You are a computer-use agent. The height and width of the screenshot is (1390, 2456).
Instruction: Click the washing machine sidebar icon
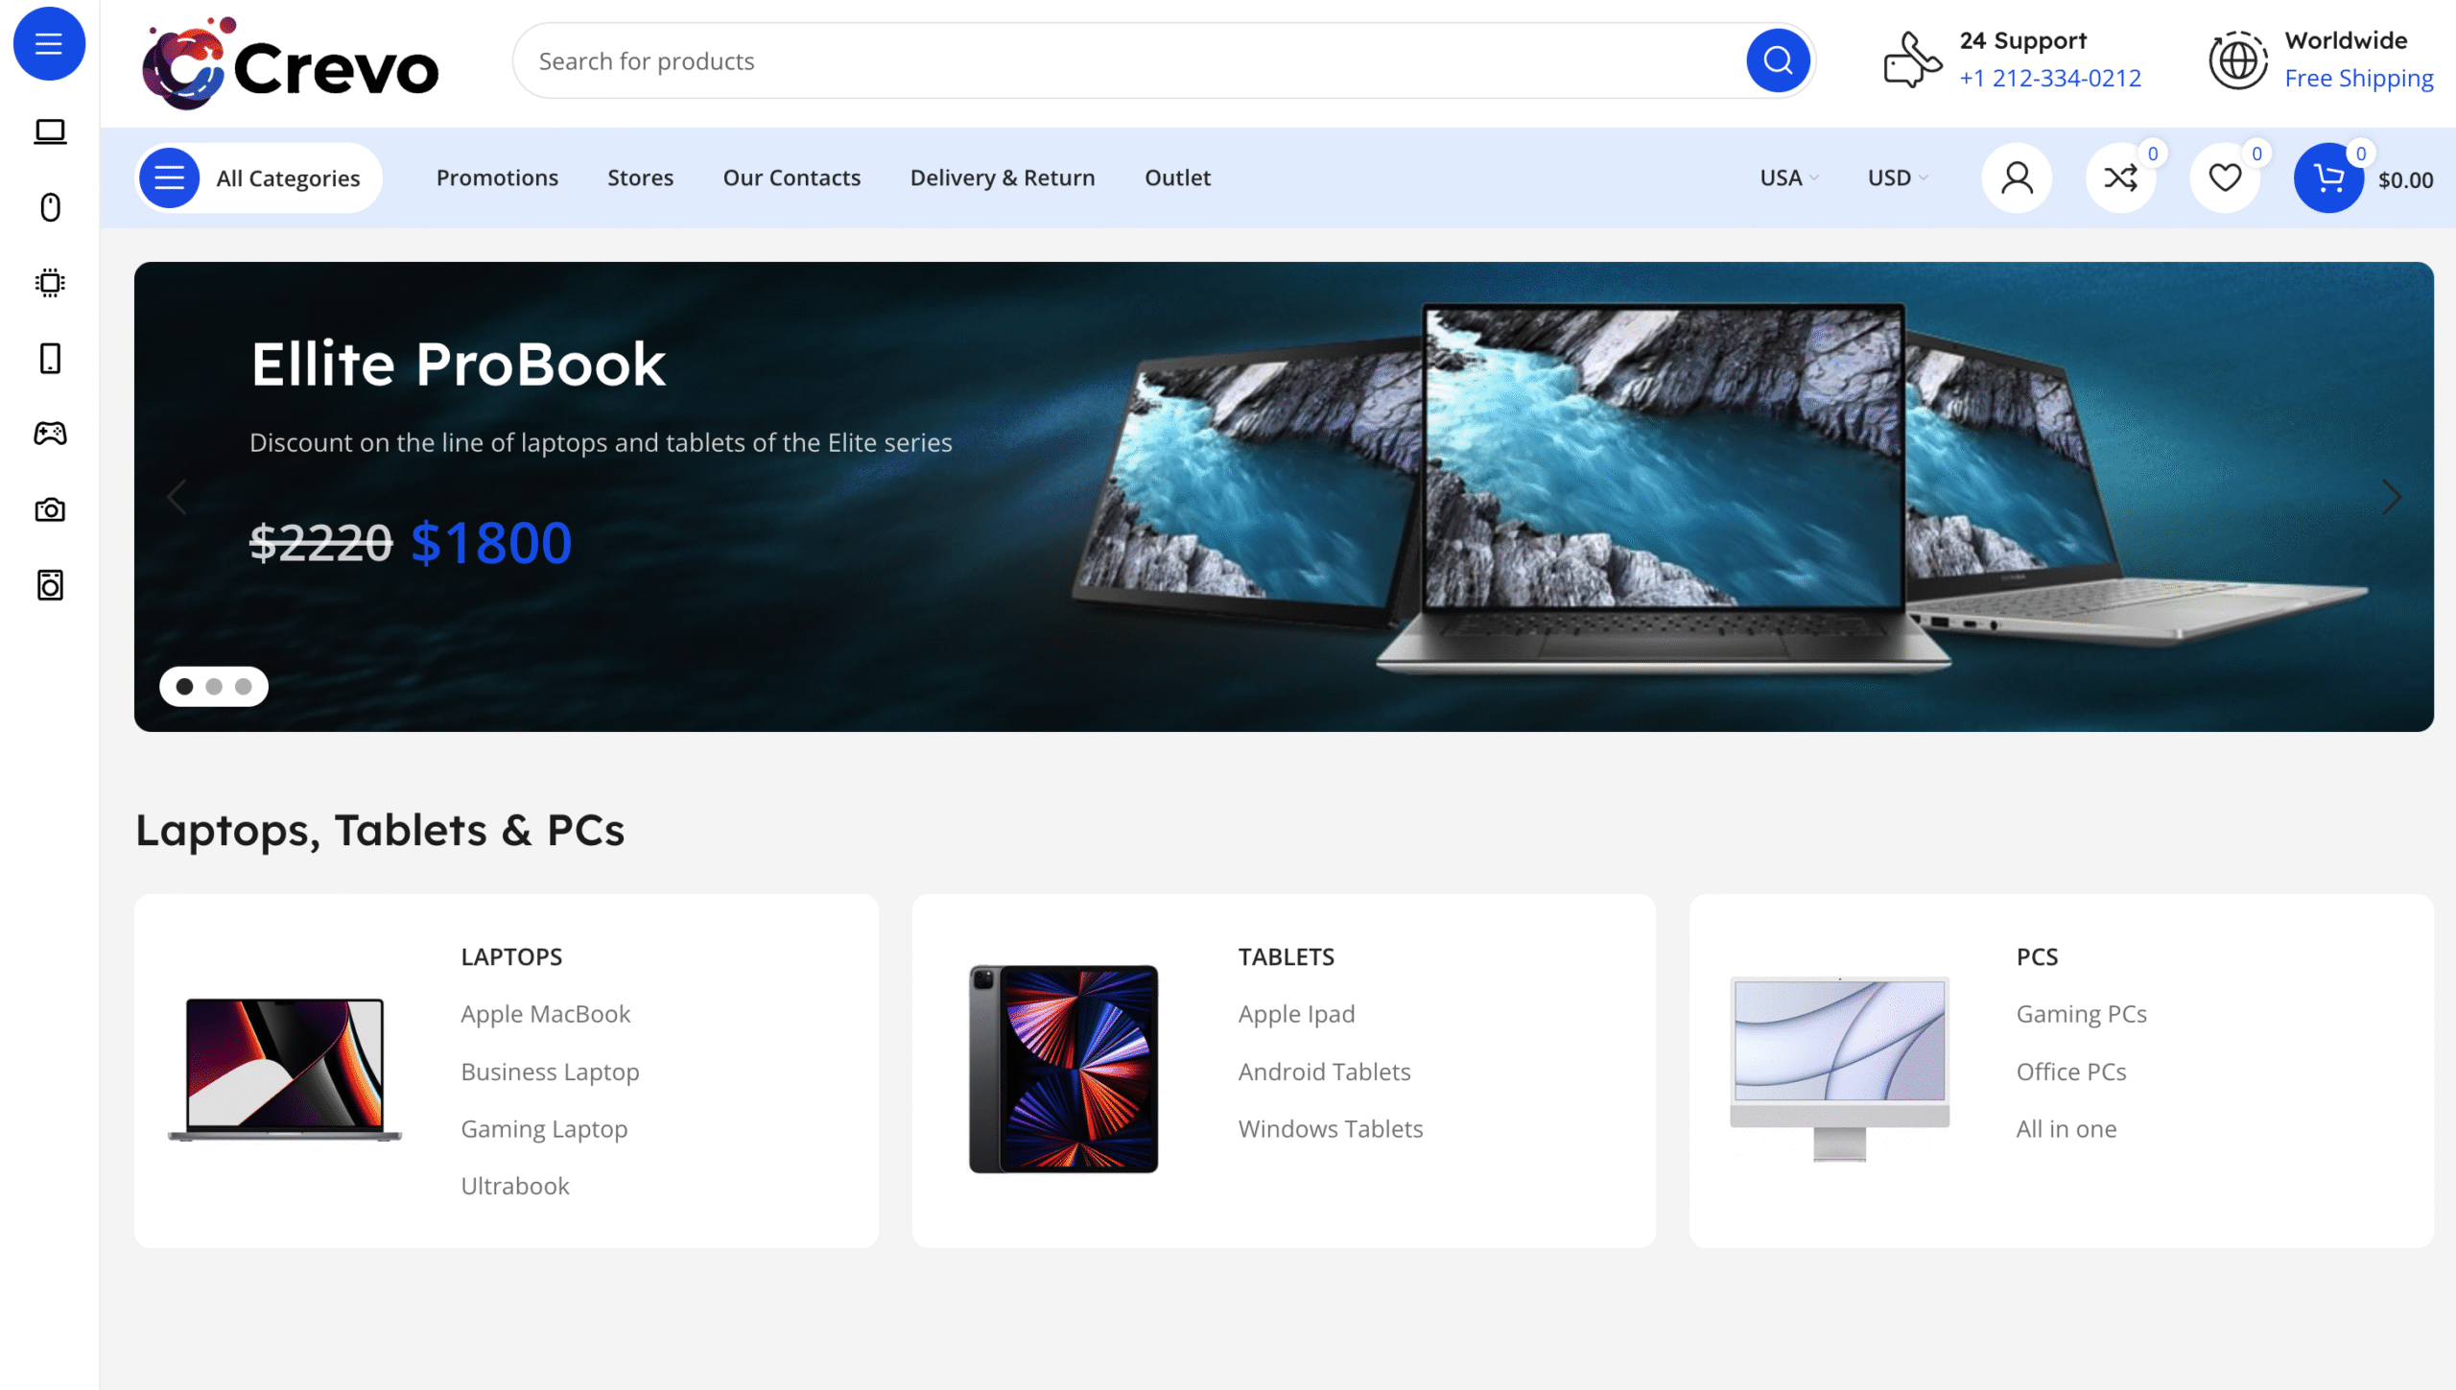(x=50, y=585)
